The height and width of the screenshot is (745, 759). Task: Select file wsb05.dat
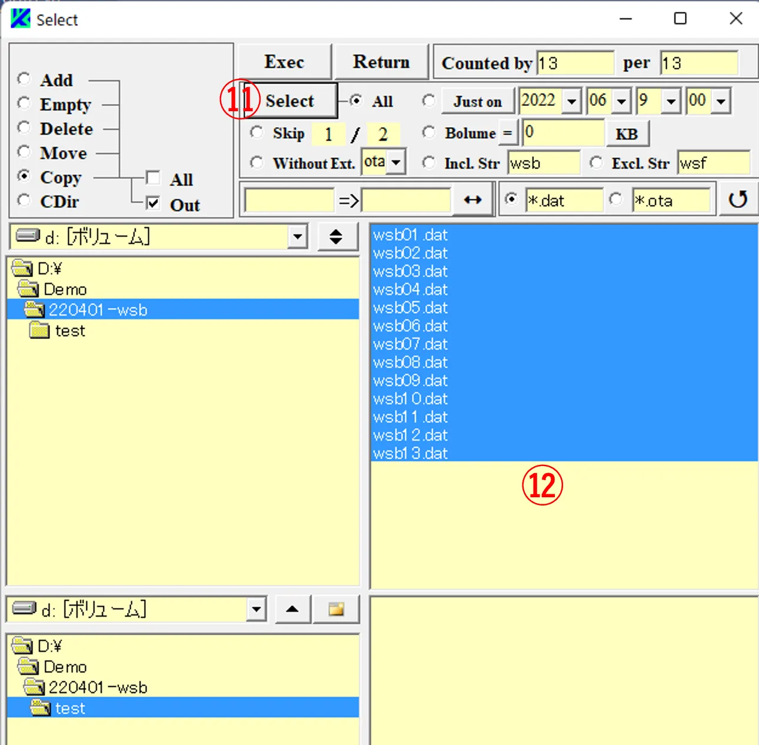(564, 308)
